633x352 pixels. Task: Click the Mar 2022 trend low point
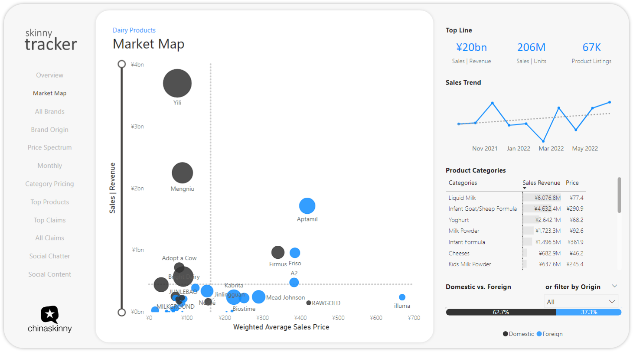pos(543,141)
